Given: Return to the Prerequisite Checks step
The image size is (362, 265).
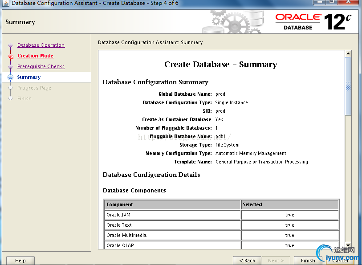Looking at the screenshot, I should 41,67.
